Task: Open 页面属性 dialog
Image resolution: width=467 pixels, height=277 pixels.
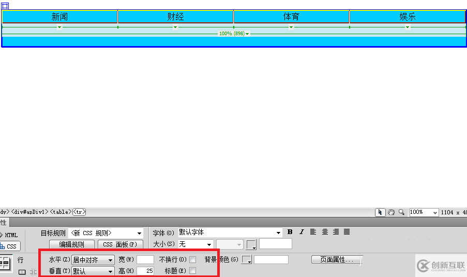Action: [336, 260]
